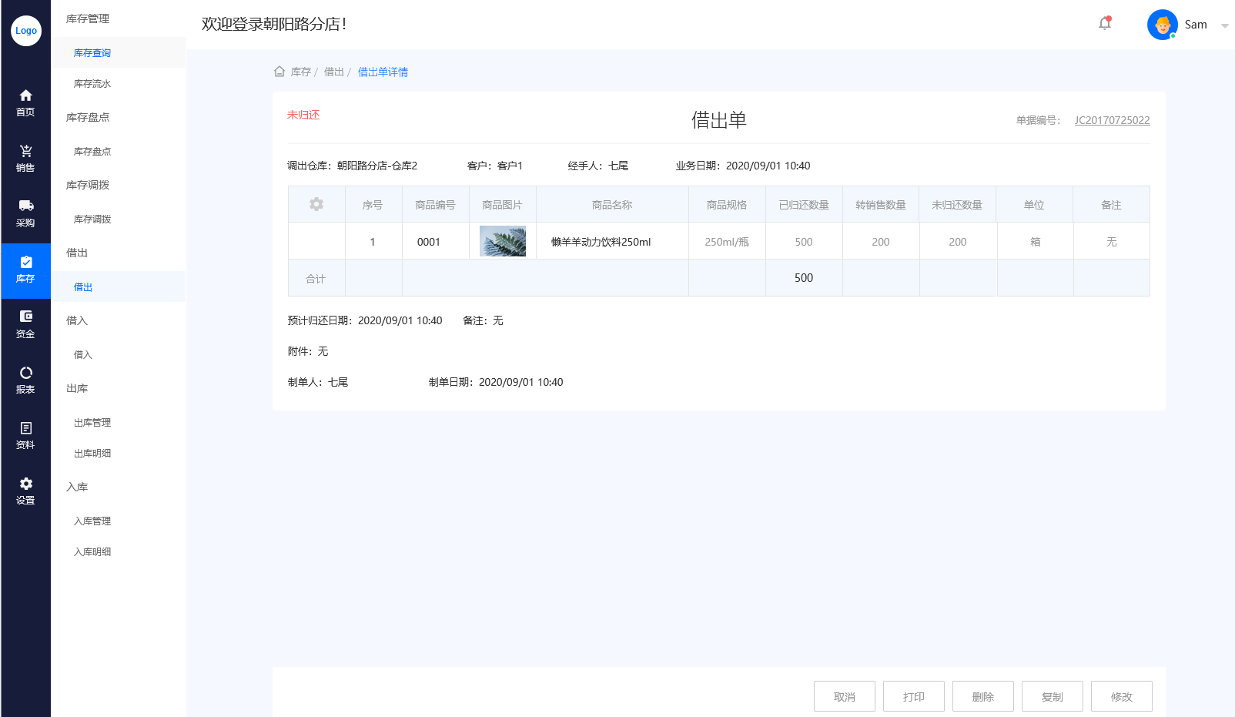The width and height of the screenshot is (1235, 717).
Task: Open the account dropdown arrow next to Sam
Action: point(1224,25)
